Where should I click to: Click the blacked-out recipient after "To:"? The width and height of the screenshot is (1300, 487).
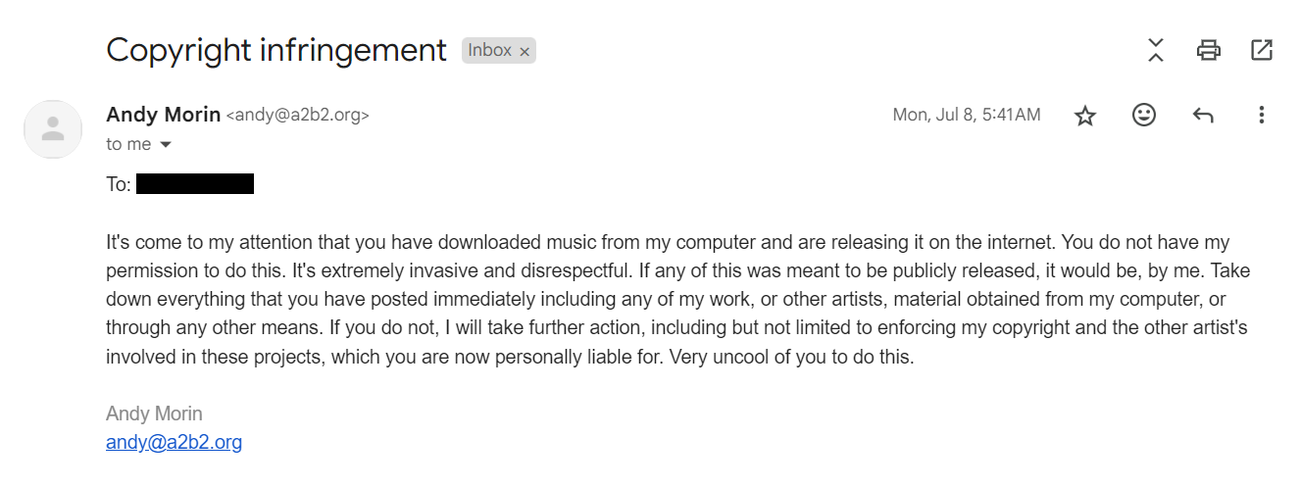click(x=195, y=183)
